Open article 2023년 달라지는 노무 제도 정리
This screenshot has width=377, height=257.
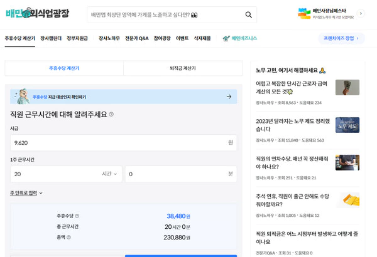point(293,125)
